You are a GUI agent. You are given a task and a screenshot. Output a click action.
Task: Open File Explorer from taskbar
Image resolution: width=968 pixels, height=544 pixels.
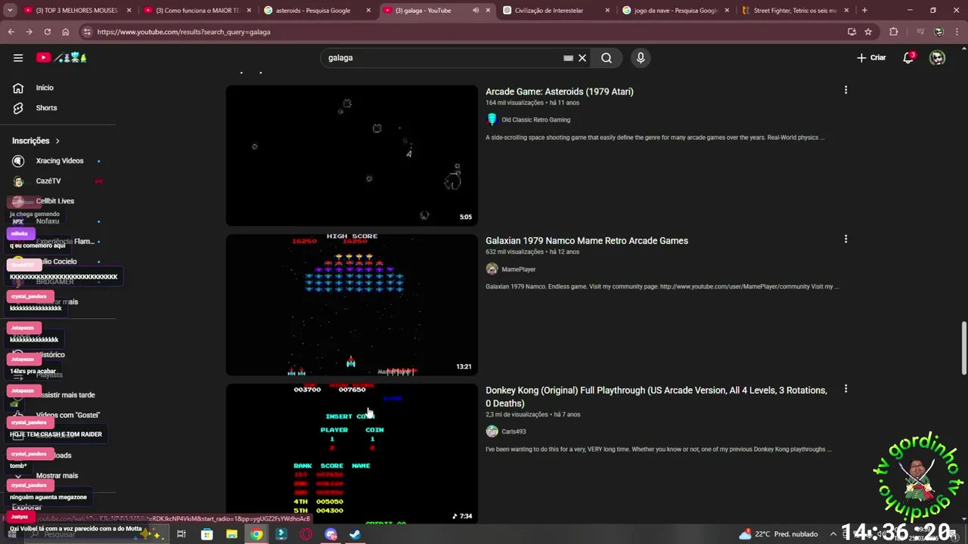pyautogui.click(x=231, y=534)
